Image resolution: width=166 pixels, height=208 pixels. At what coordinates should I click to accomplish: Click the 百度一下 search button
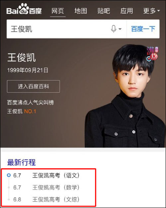[143, 29]
